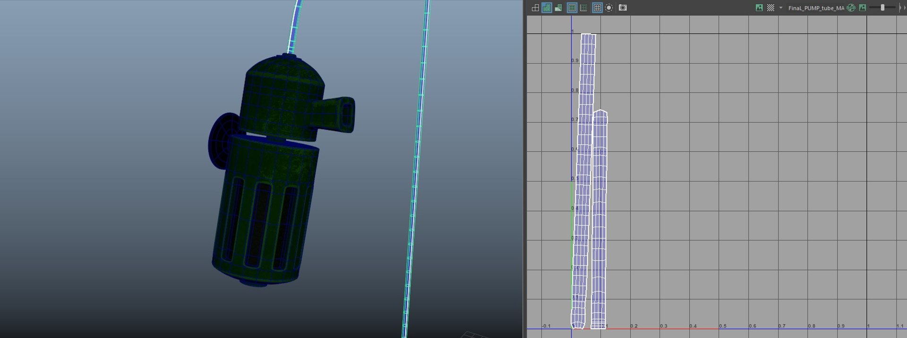The image size is (907, 338).
Task: Select the taller UV shell in the UV editor
Action: 584,181
